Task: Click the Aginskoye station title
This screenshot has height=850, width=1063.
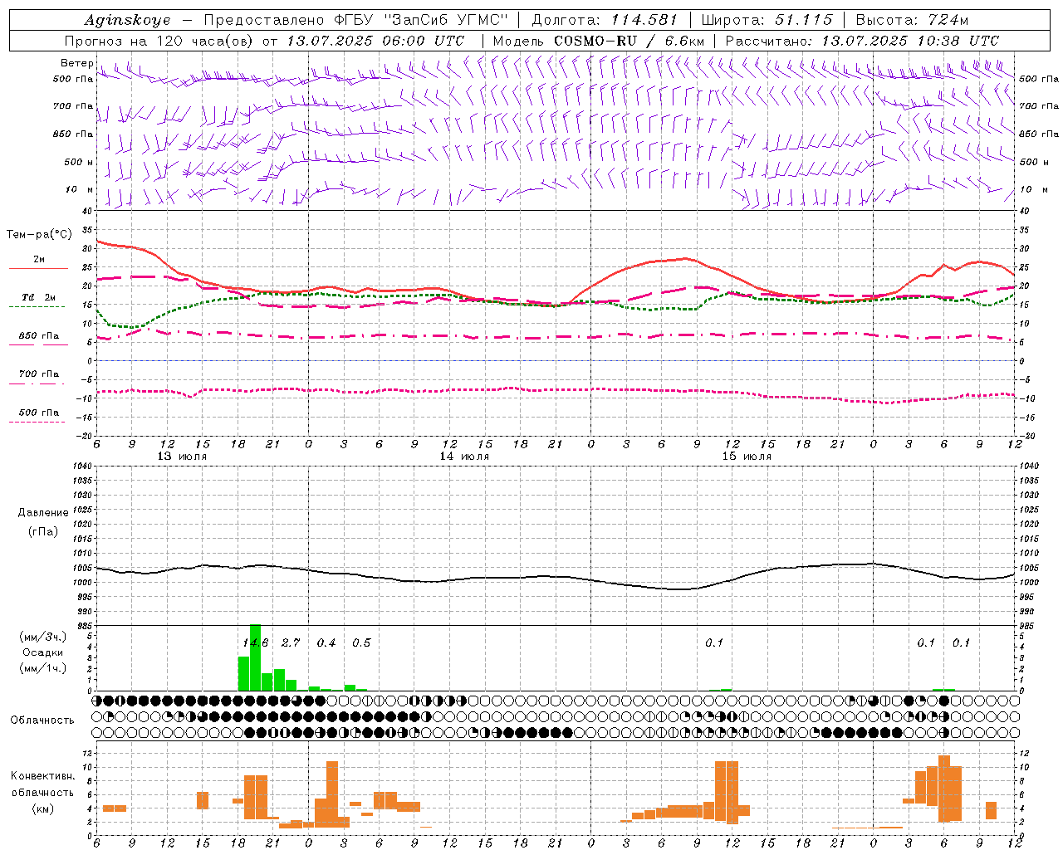Action: (127, 20)
